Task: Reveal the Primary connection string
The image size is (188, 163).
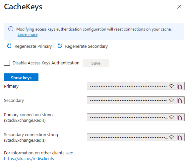Action: point(171,118)
